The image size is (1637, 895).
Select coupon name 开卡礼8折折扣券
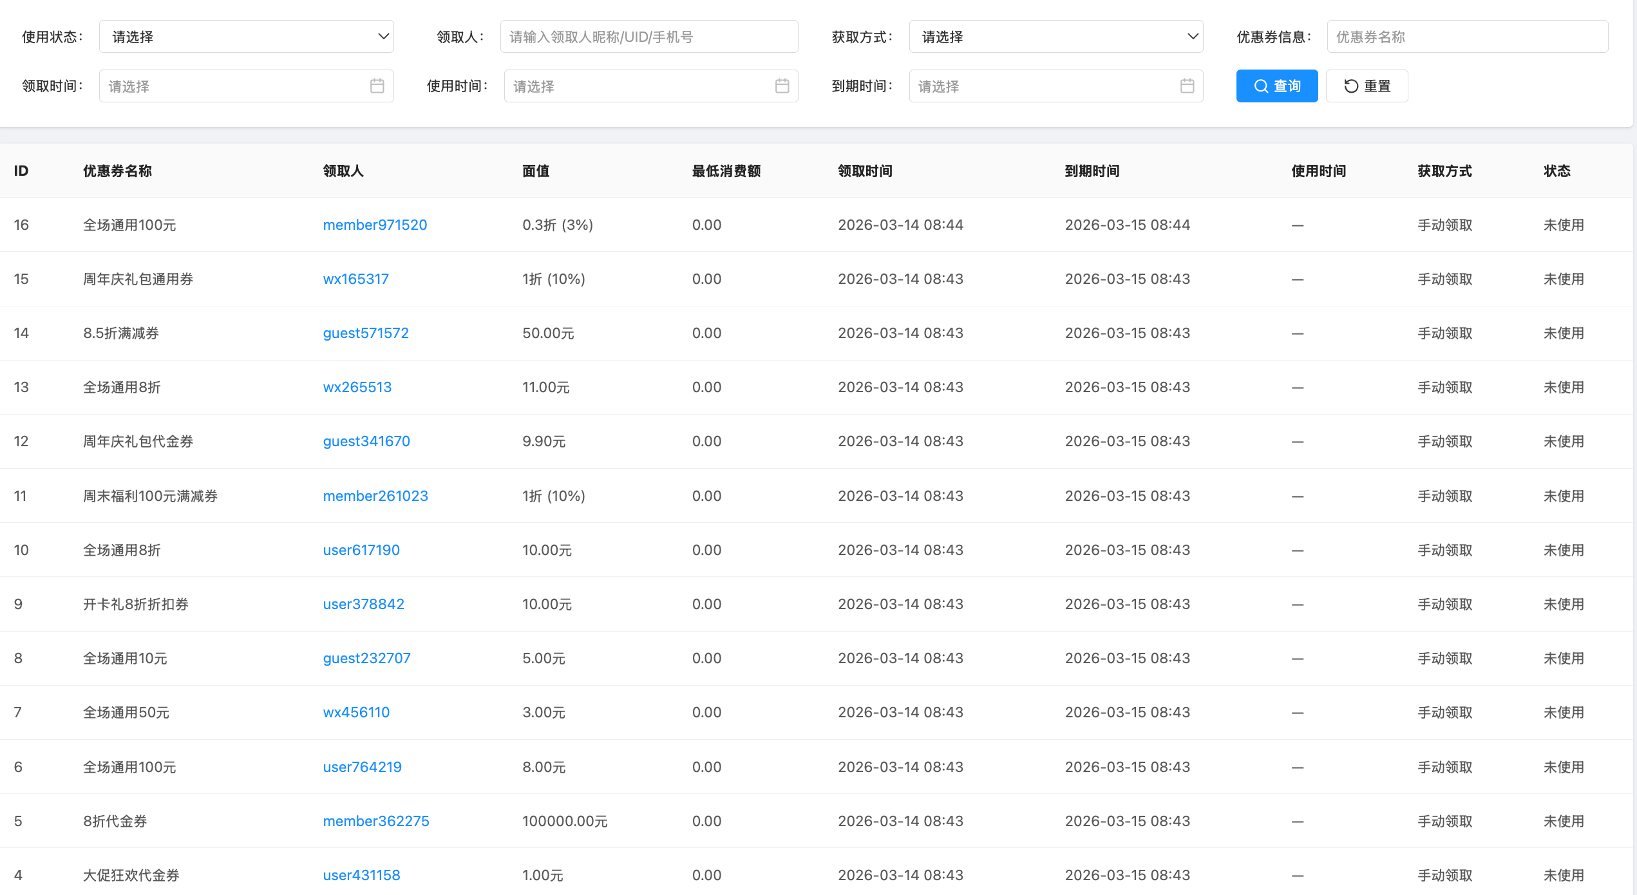136,604
